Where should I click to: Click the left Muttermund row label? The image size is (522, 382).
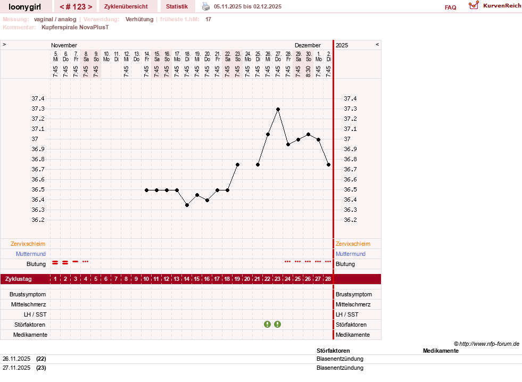[31, 254]
